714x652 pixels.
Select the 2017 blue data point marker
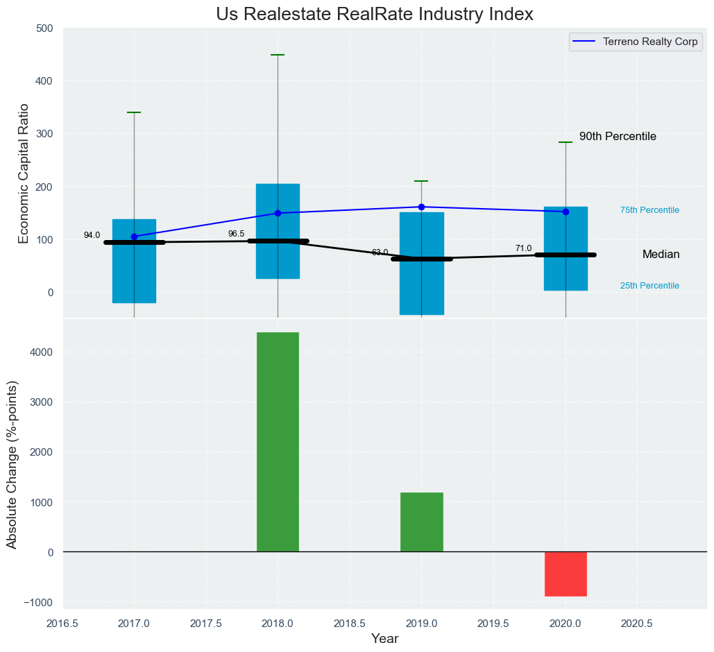click(134, 237)
